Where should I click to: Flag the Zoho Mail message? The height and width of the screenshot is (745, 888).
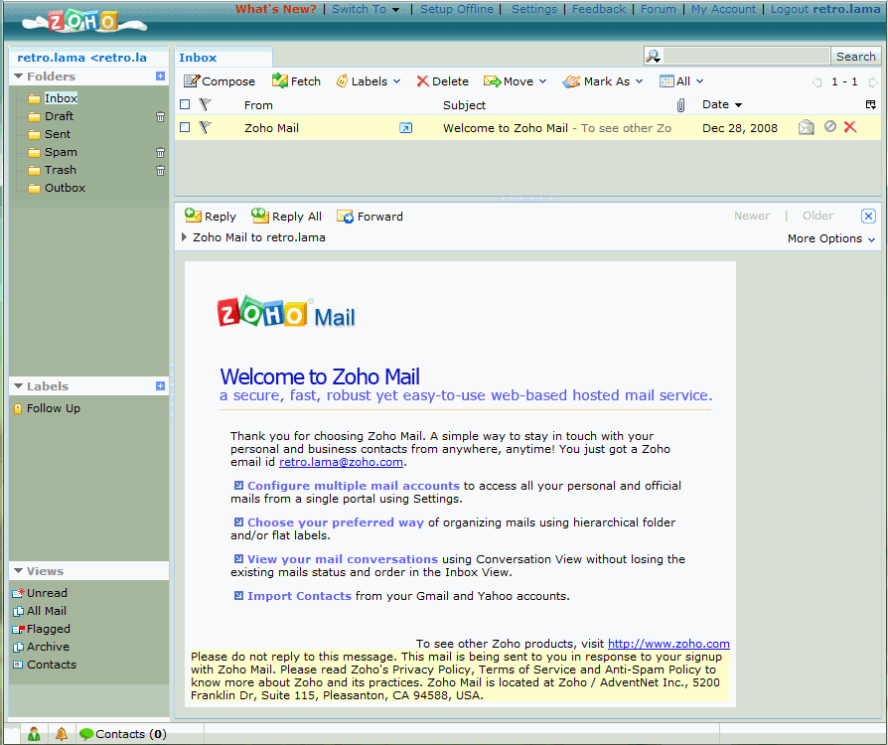click(x=205, y=127)
